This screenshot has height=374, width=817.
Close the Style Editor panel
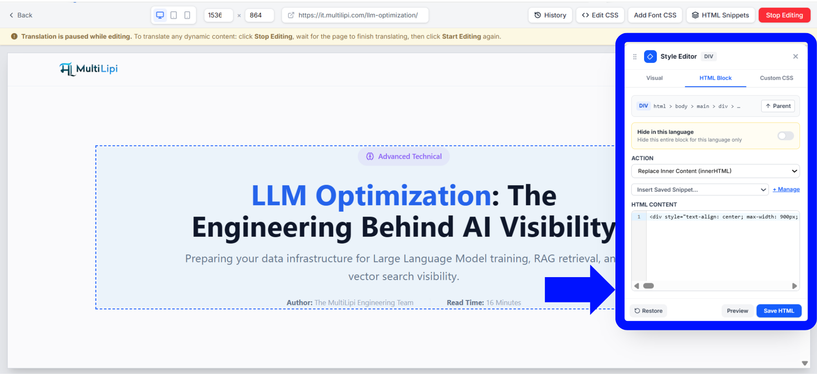[x=795, y=56]
